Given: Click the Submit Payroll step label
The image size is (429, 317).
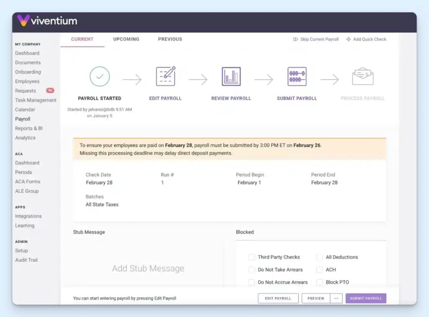Looking at the screenshot, I should pyautogui.click(x=297, y=98).
